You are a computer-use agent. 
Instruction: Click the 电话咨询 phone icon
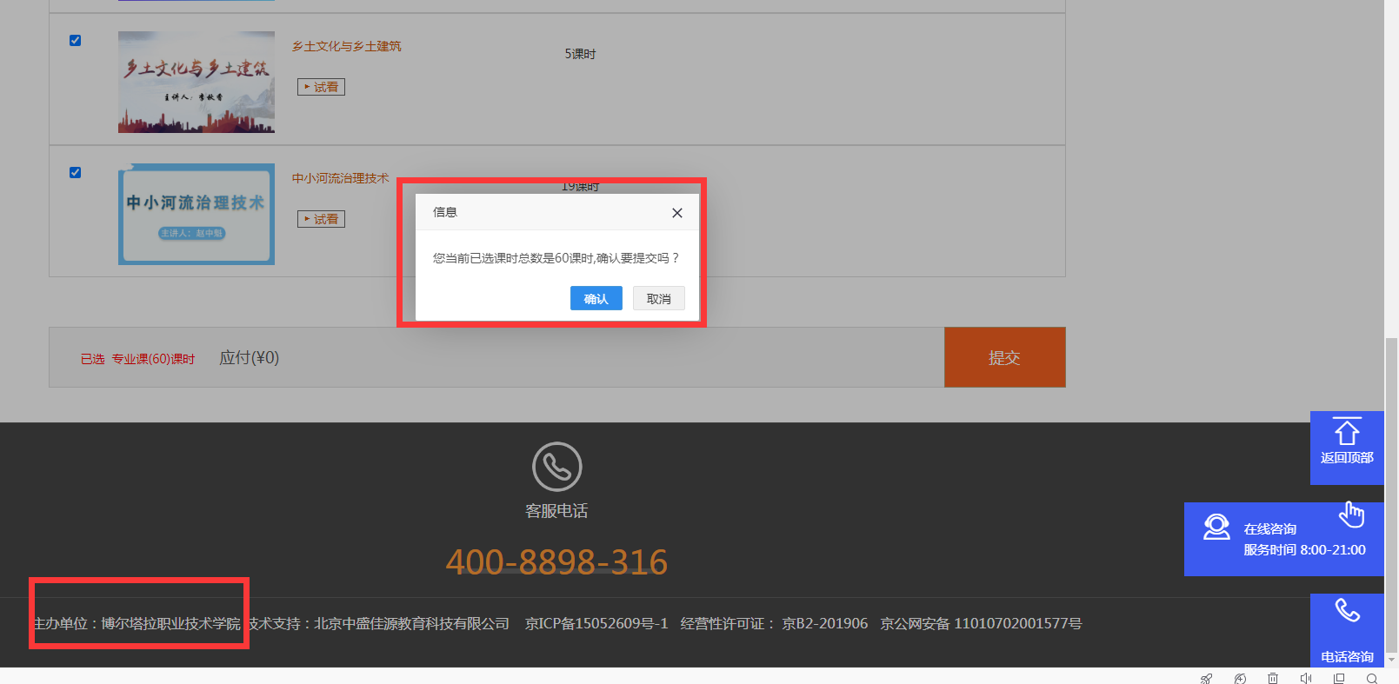click(1347, 612)
